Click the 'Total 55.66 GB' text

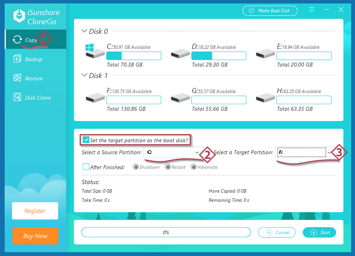[209, 109]
